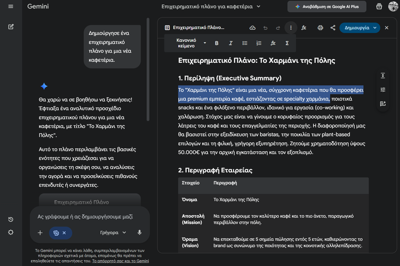Apply numbered list formatting

tap(259, 43)
